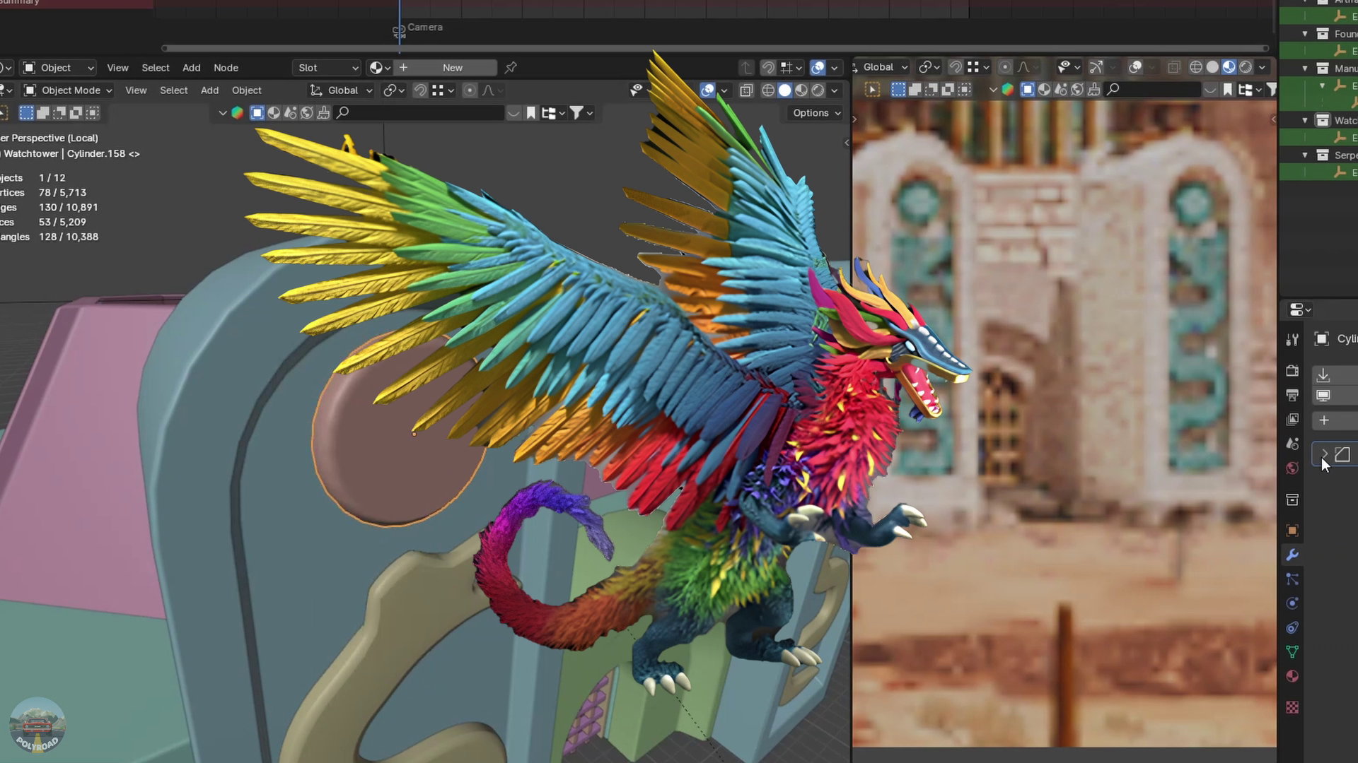1358x763 pixels.
Task: Open the Scene properties tab
Action: [1292, 444]
